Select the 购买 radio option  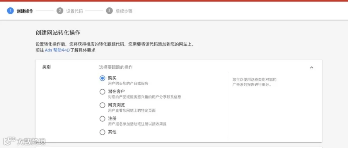102,78
